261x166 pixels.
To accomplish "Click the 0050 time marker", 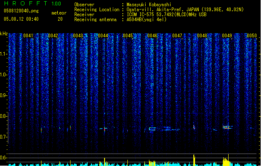I will [252, 36].
